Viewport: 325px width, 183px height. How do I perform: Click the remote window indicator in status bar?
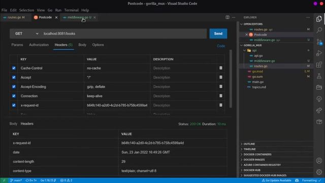pyautogui.click(x=4, y=180)
